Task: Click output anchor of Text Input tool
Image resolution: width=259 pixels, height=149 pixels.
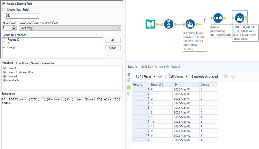Action: pyautogui.click(x=157, y=24)
